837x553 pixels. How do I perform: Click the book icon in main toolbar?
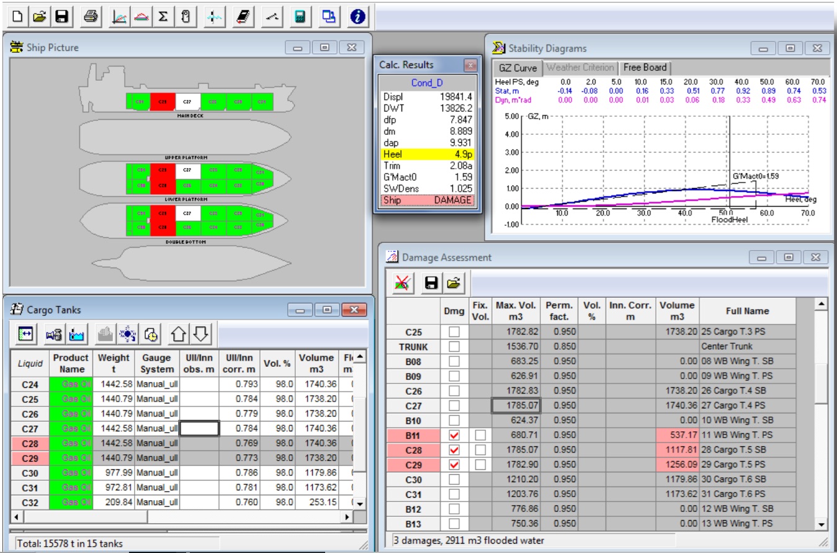tap(243, 17)
